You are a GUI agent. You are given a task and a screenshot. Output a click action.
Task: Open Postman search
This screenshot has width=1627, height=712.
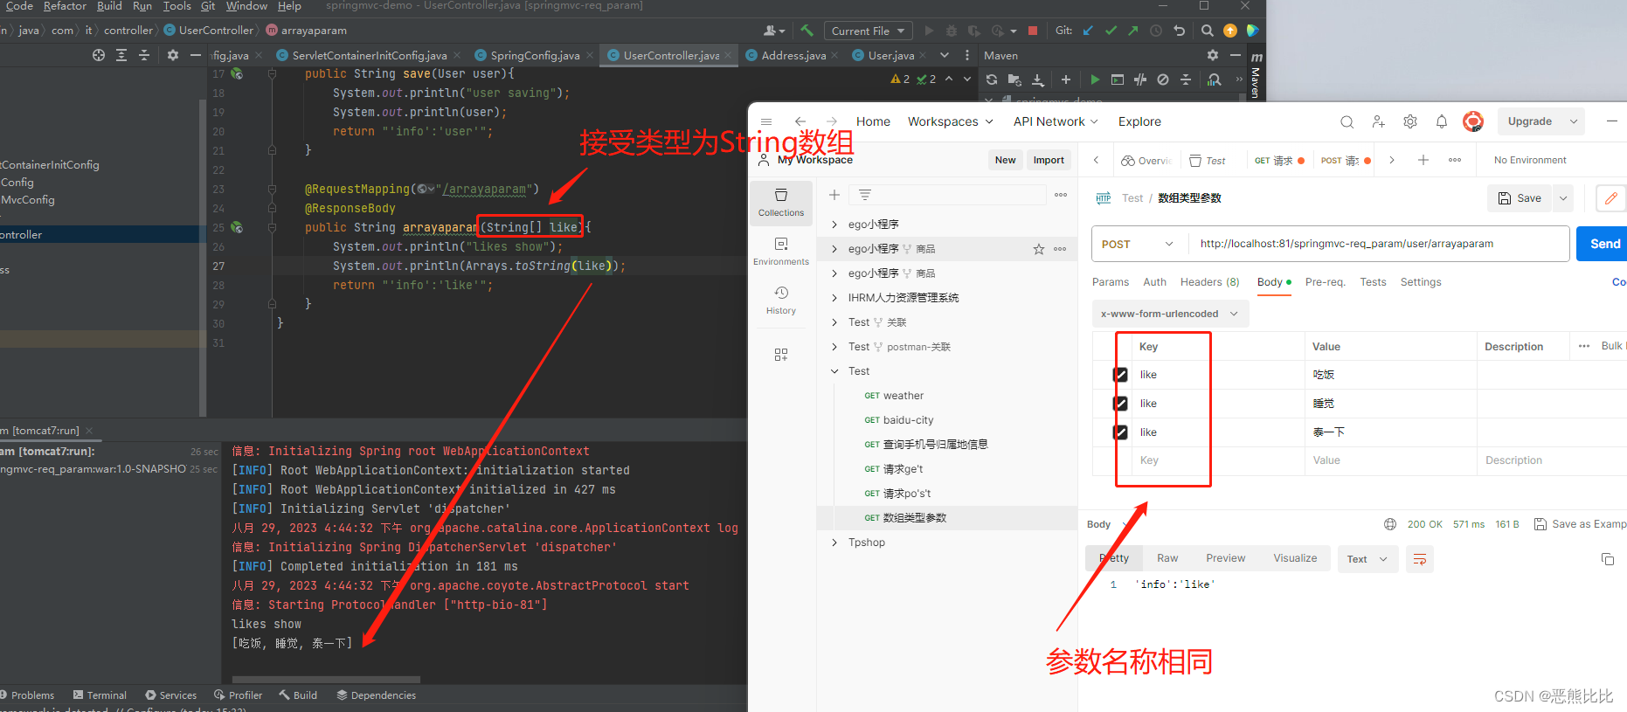1347,122
